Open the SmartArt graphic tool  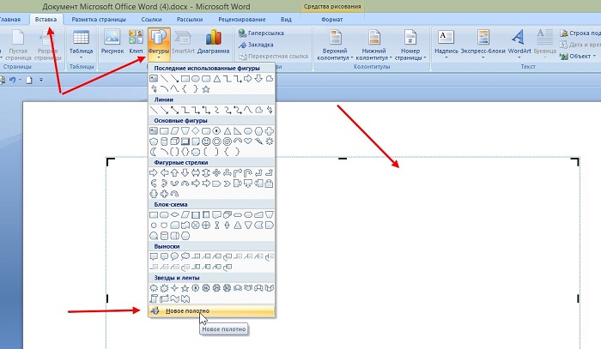pyautogui.click(x=183, y=42)
